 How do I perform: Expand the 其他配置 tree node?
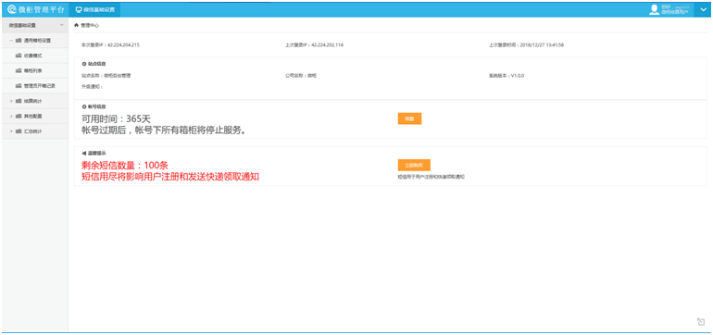(x=11, y=116)
